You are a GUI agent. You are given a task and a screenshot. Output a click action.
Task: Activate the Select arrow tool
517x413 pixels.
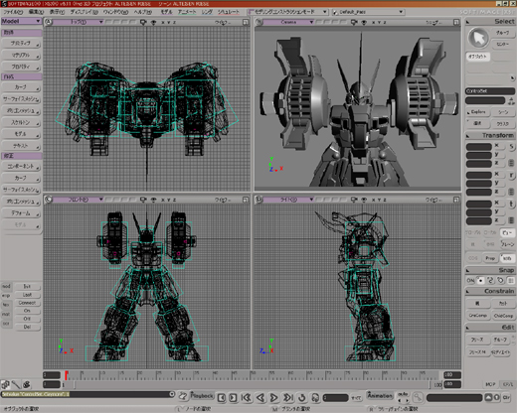click(478, 38)
